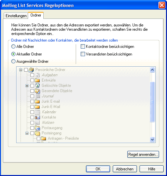Click the Gelöschte Objekte recycle bin icon
The image size is (167, 176).
38,86
